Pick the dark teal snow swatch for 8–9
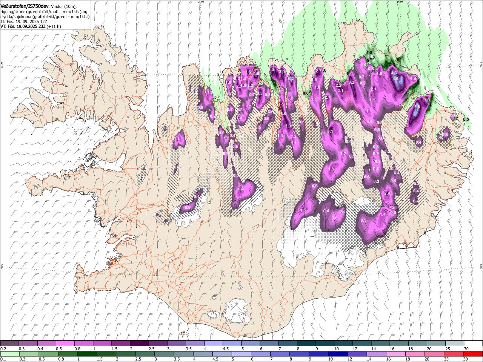483x362 pixels. pos(306,343)
